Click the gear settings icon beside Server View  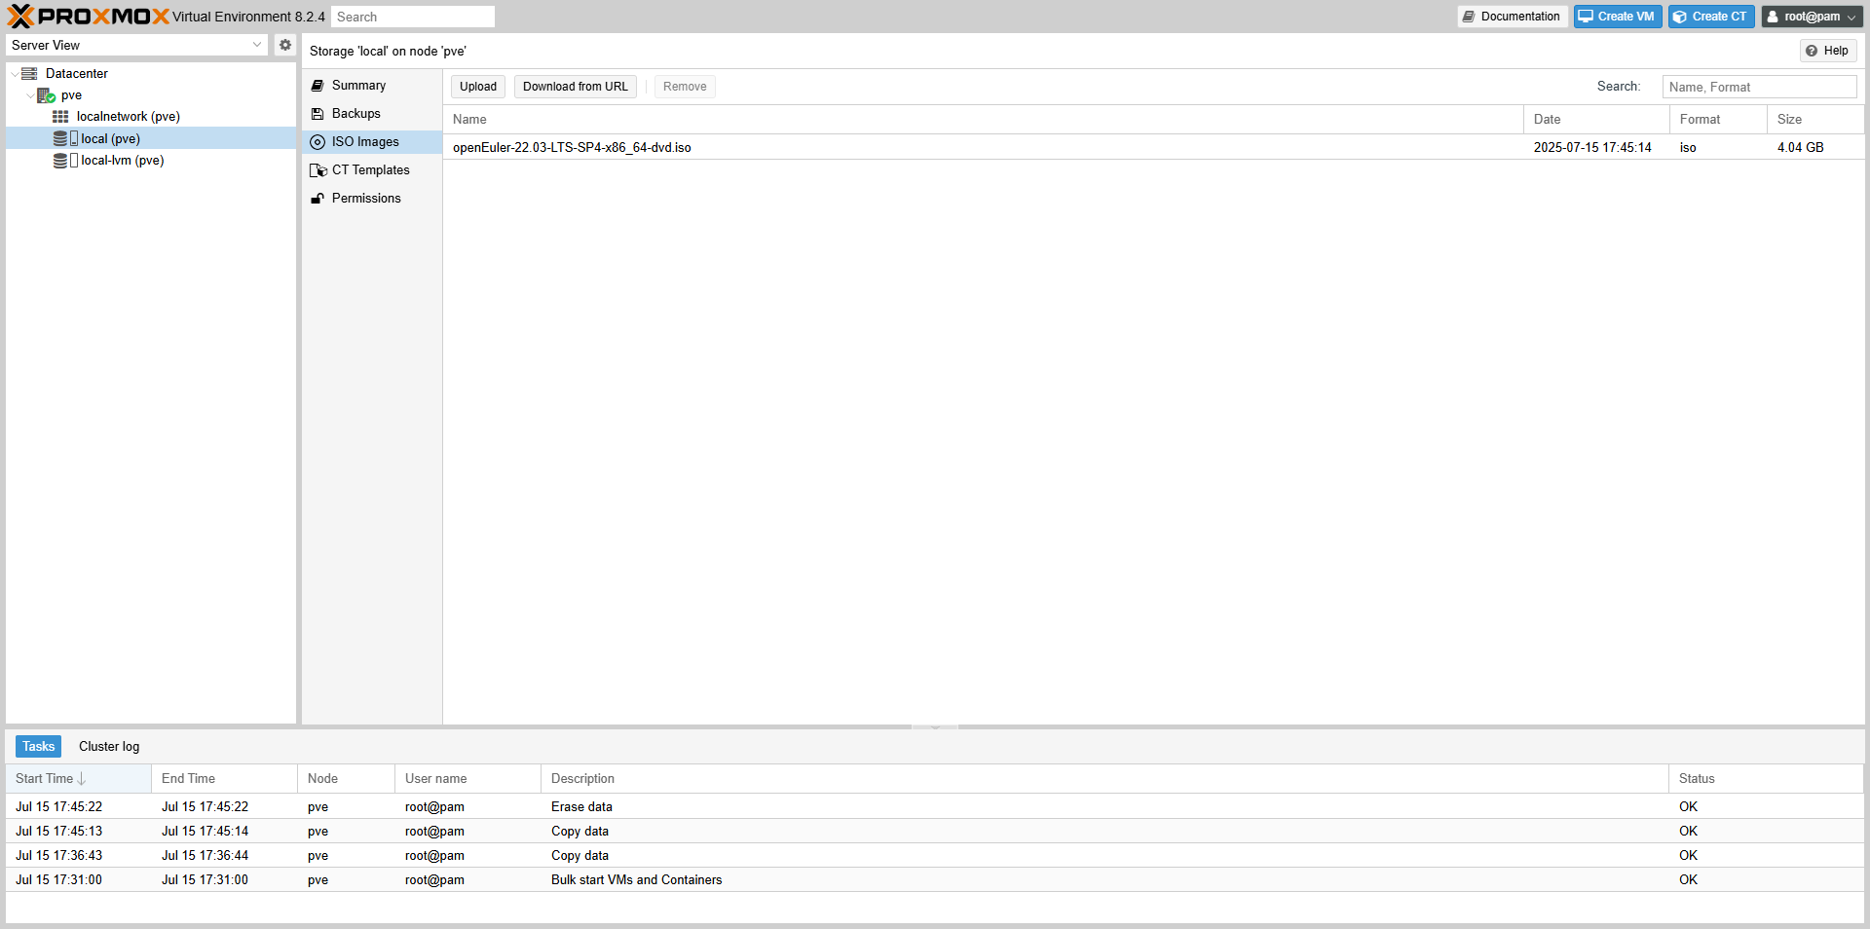coord(285,45)
